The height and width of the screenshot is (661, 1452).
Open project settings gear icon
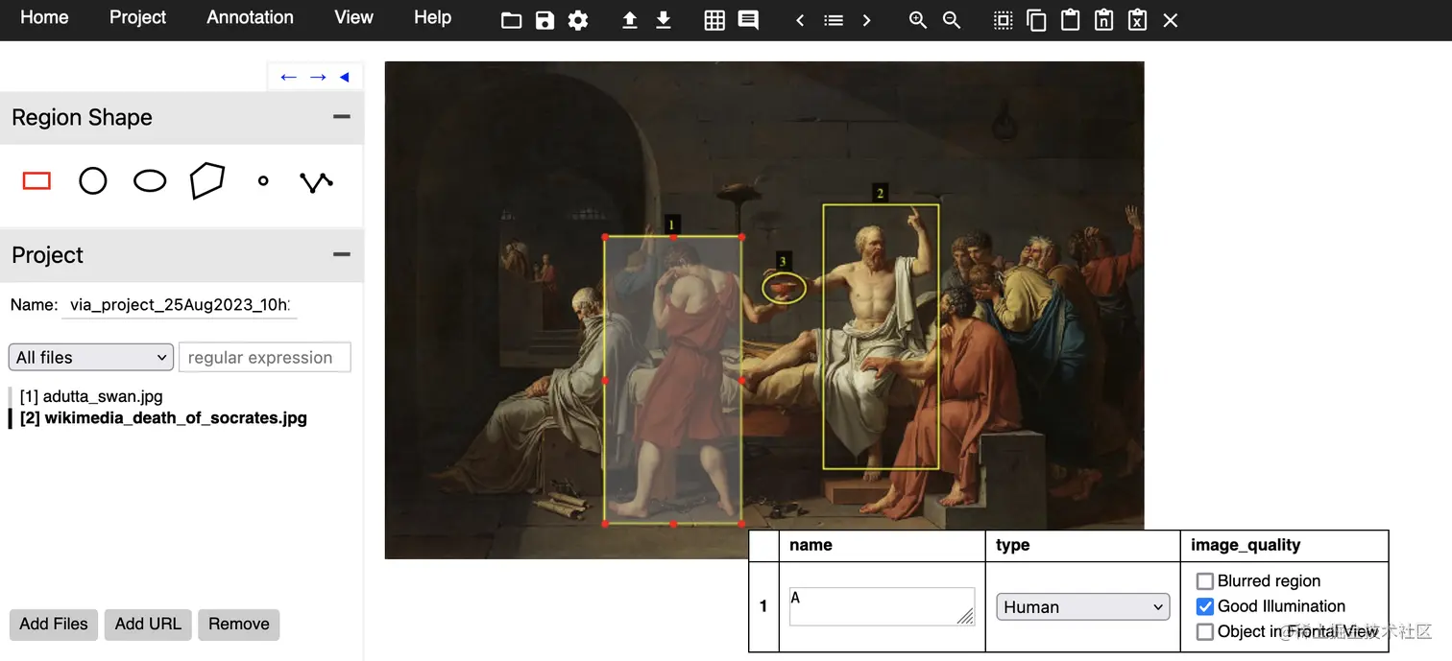tap(578, 20)
